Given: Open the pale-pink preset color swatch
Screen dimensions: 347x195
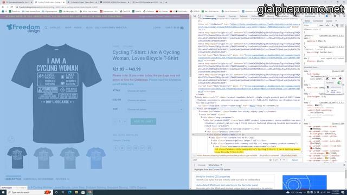Looking at the screenshot, I should [x=311, y=143].
